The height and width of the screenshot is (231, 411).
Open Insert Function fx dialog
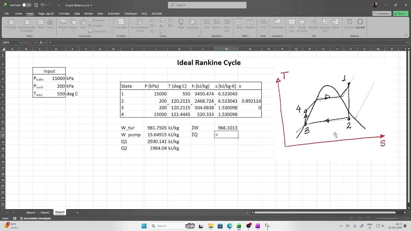(x=41, y=42)
